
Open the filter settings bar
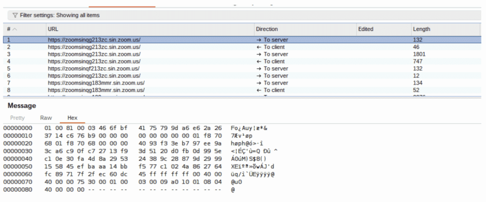[244, 15]
